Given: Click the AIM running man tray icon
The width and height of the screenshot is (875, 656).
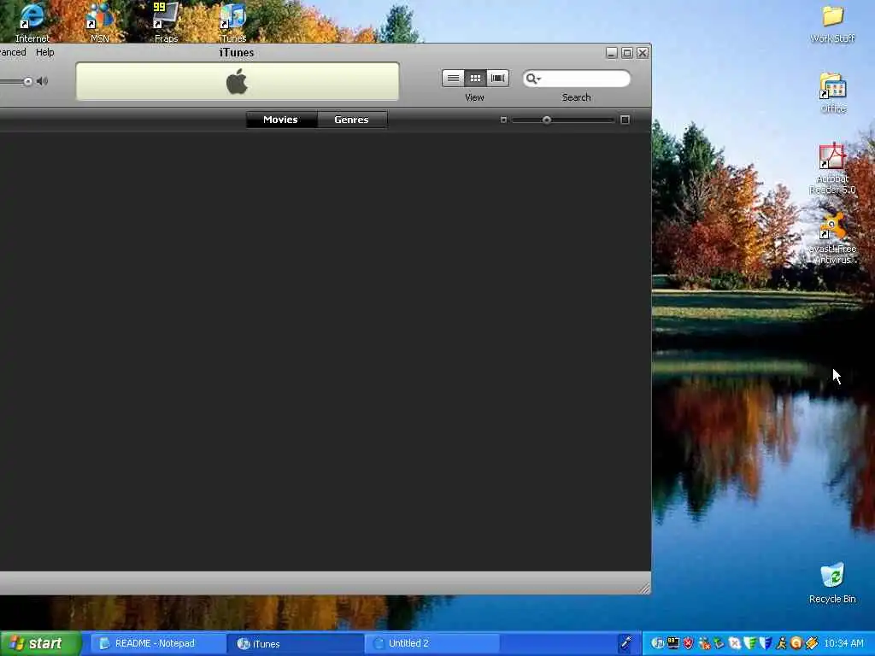Looking at the screenshot, I should pyautogui.click(x=781, y=643).
